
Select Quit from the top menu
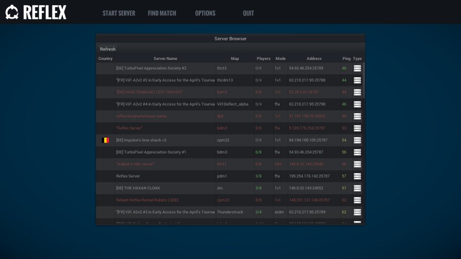click(248, 13)
